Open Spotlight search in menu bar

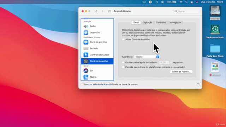click(x=186, y=2)
